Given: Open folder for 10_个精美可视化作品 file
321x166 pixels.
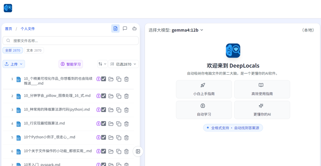Looking at the screenshot, I should point(111,79).
